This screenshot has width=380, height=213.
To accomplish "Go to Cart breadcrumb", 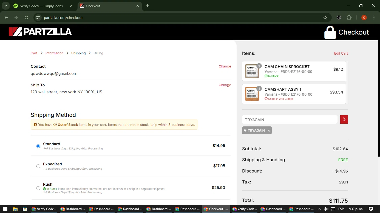I will (x=34, y=53).
